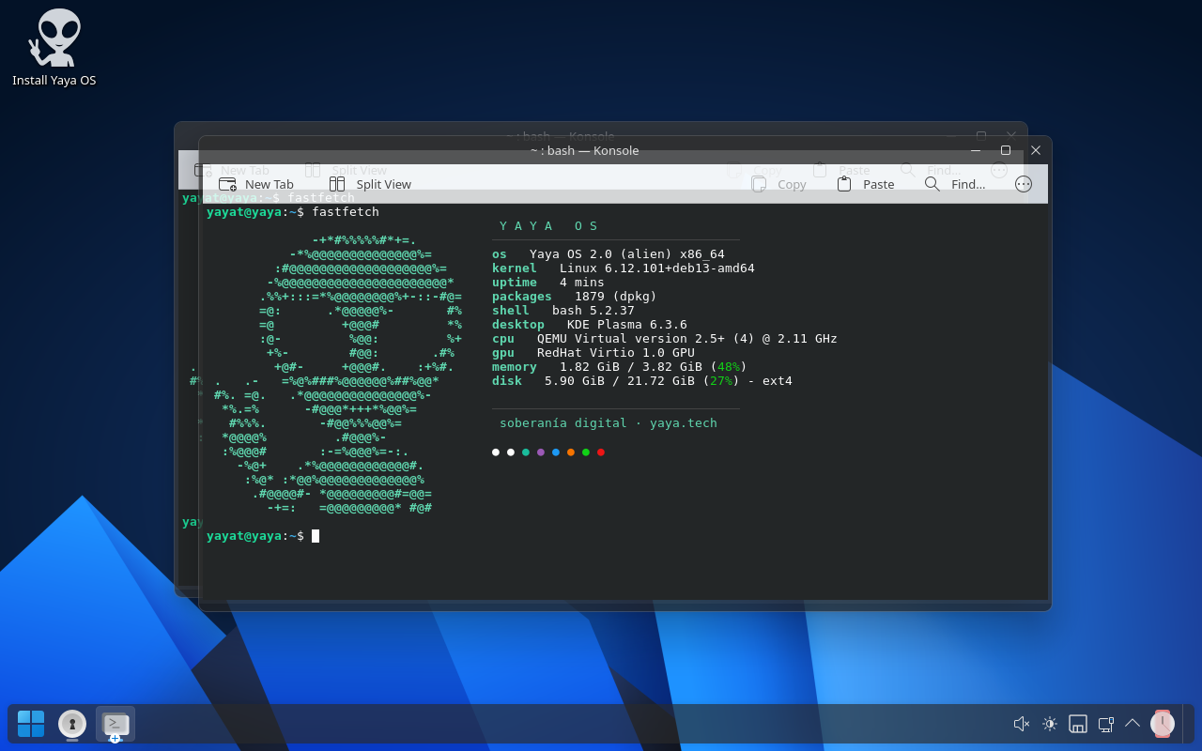The height and width of the screenshot is (751, 1202).
Task: Open the Konsole hamburger menu (three dots)
Action: 1024,184
